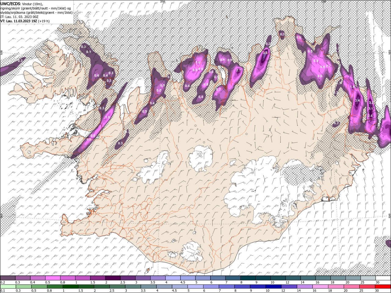
Task: Select the dark green 1–1.5 rain legend swatch
Action: 71,287
